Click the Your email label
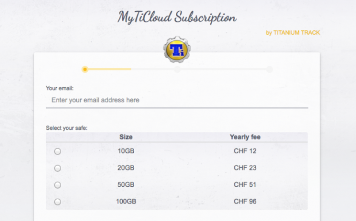 [x=60, y=88]
